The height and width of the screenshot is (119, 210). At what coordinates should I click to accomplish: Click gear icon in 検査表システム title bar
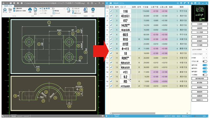192,3
